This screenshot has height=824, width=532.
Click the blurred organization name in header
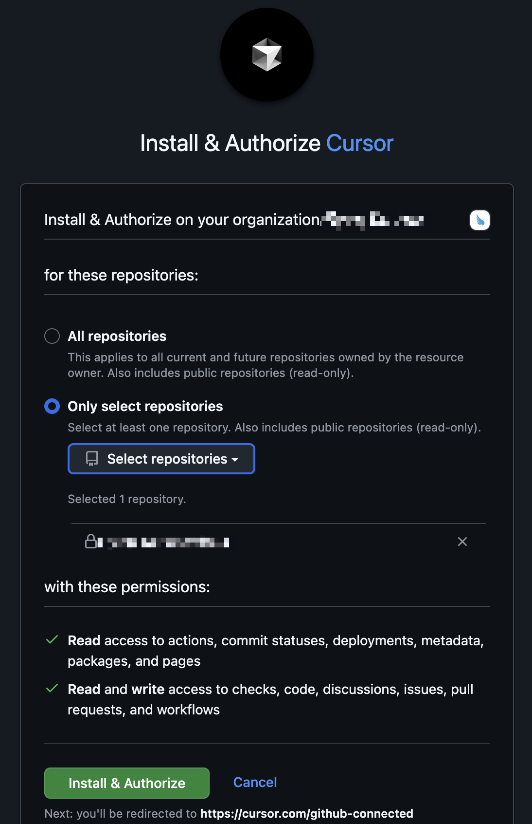point(373,220)
